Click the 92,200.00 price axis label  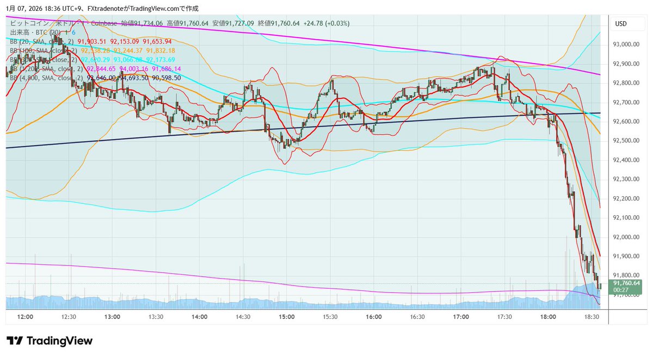[x=626, y=199]
